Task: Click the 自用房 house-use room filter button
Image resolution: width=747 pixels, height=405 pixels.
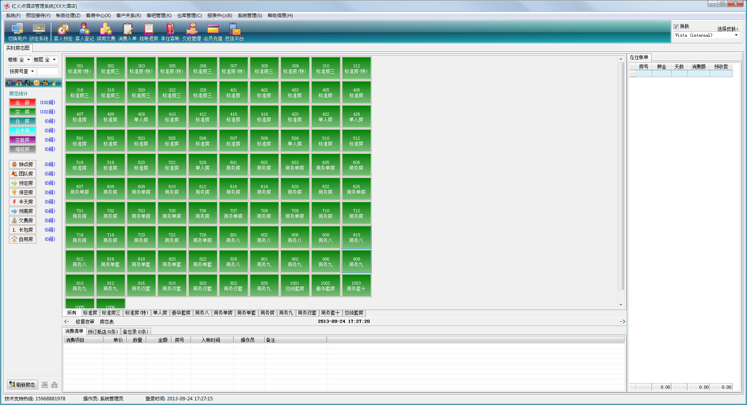Action: [x=23, y=239]
